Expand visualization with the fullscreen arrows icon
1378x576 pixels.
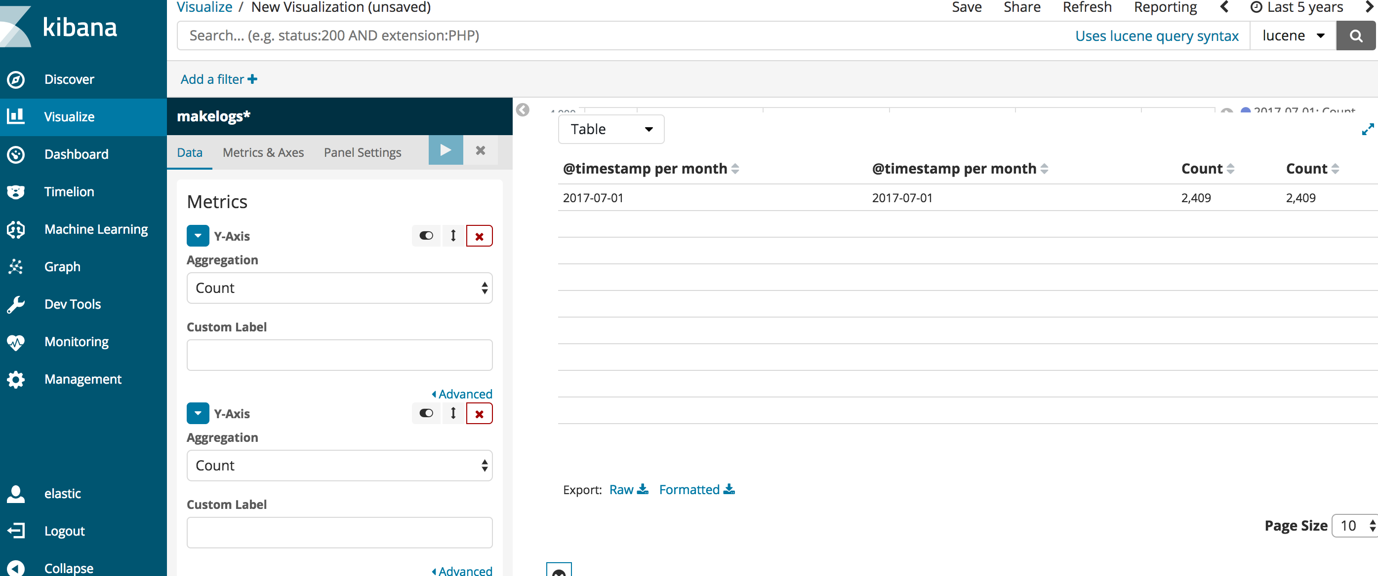click(1367, 129)
